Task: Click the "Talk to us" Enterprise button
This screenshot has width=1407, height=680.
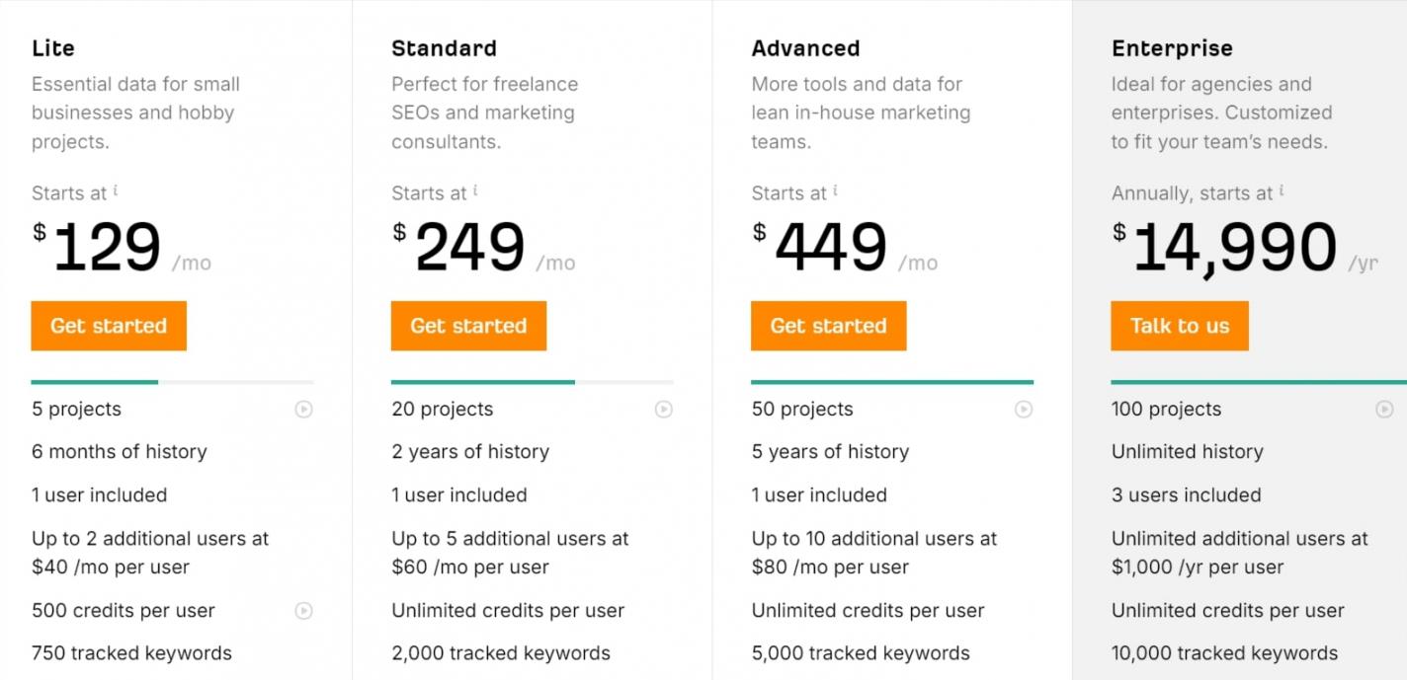Action: [x=1179, y=326]
